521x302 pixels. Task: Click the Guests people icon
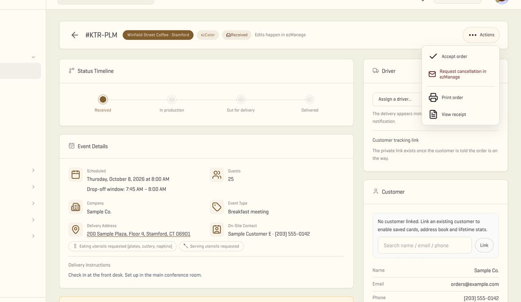tap(216, 174)
